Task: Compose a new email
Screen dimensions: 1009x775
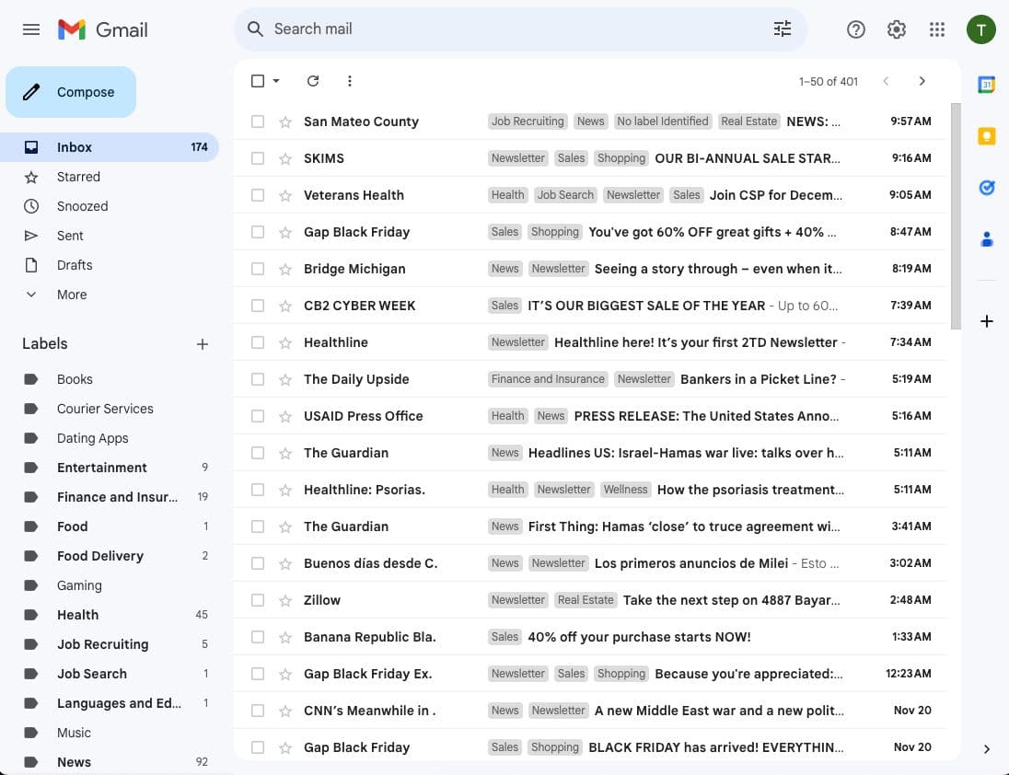Action: 71,92
